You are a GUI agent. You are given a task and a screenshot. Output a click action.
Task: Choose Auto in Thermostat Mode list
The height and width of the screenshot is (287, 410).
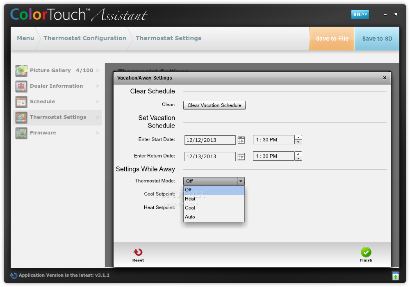tap(214, 217)
